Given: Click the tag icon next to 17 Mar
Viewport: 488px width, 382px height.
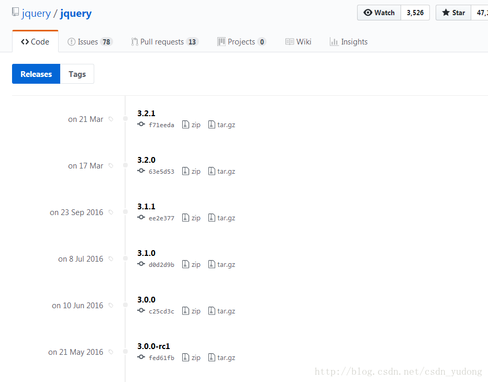Looking at the screenshot, I should 111,166.
